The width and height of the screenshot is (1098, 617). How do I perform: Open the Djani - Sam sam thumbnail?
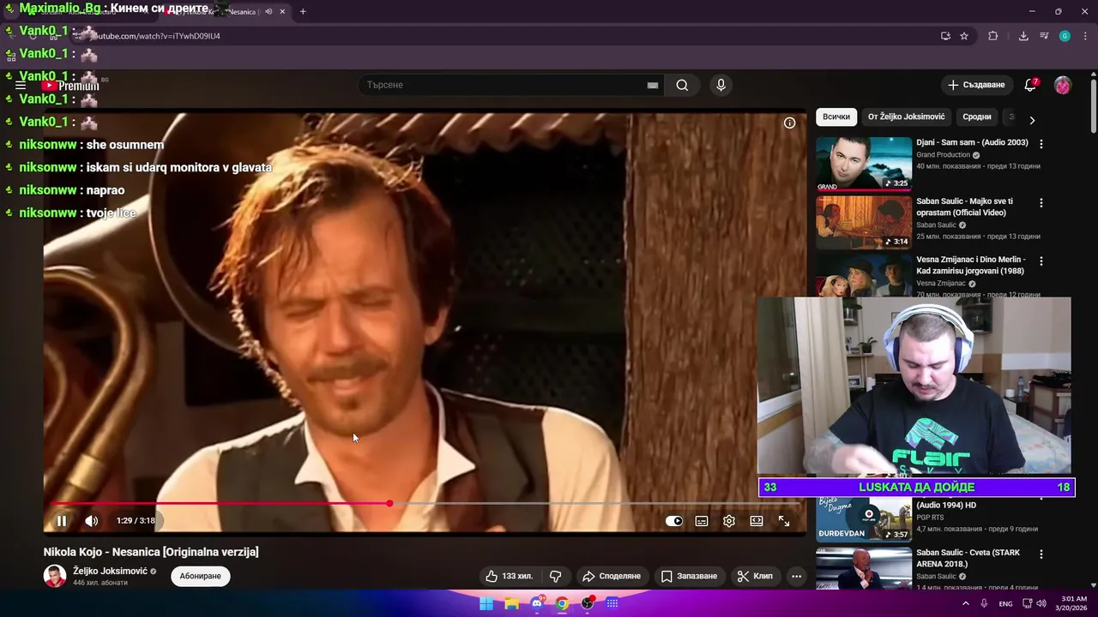click(x=864, y=163)
